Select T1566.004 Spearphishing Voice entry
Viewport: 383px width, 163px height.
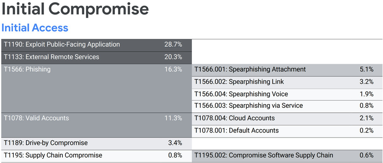tap(241, 94)
